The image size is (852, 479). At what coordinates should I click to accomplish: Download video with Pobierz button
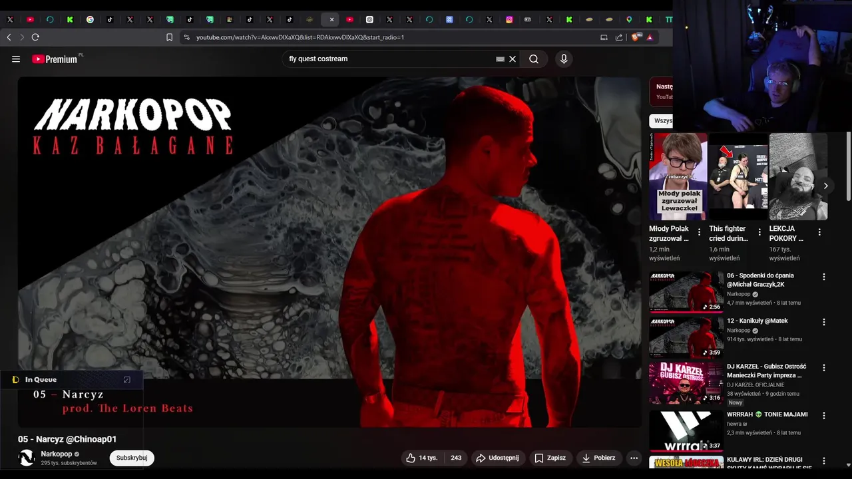point(598,458)
